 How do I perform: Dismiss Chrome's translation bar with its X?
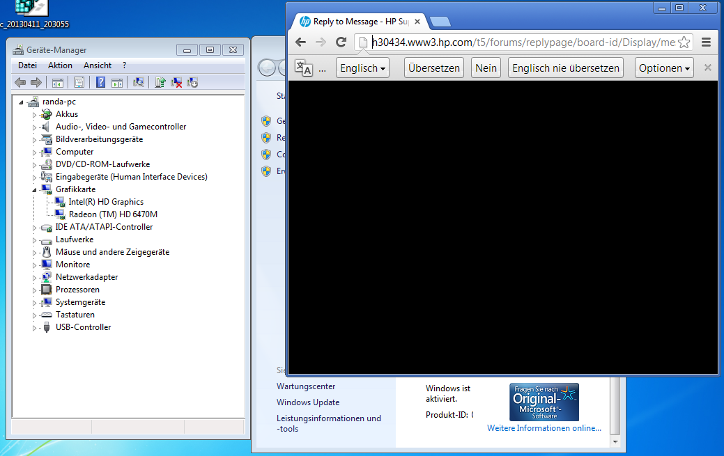pos(707,68)
